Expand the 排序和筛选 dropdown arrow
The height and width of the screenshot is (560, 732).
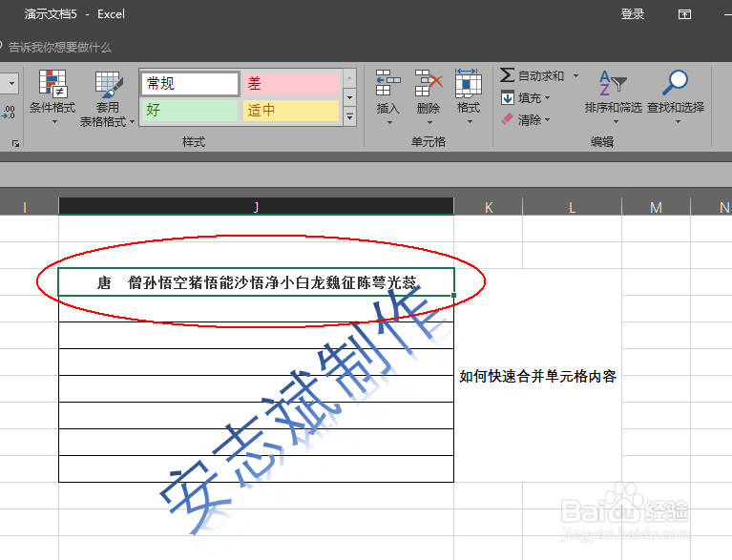pyautogui.click(x=616, y=122)
